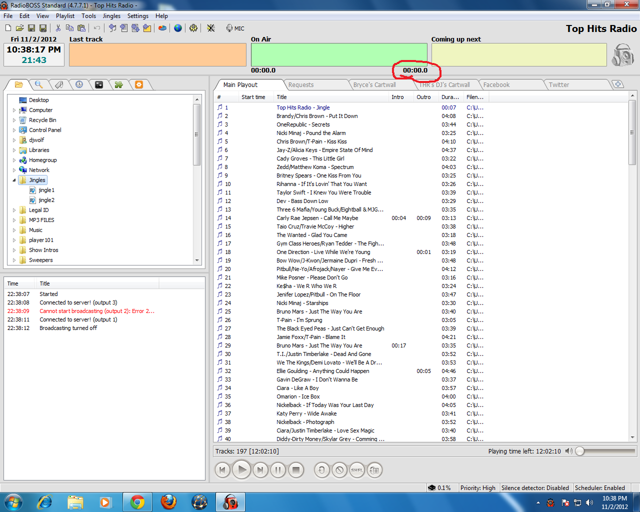Copy the selected track via the toolbar
This screenshot has height=512, width=640.
(x=69, y=28)
